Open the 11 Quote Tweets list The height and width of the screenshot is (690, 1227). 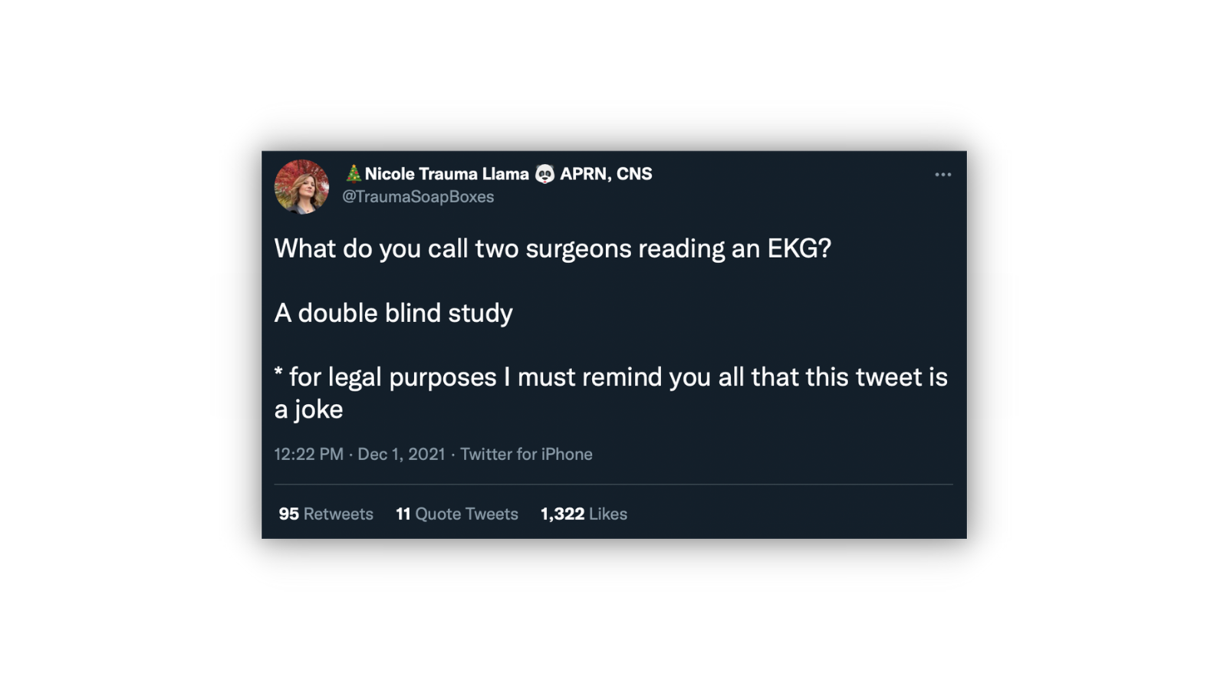(x=457, y=514)
